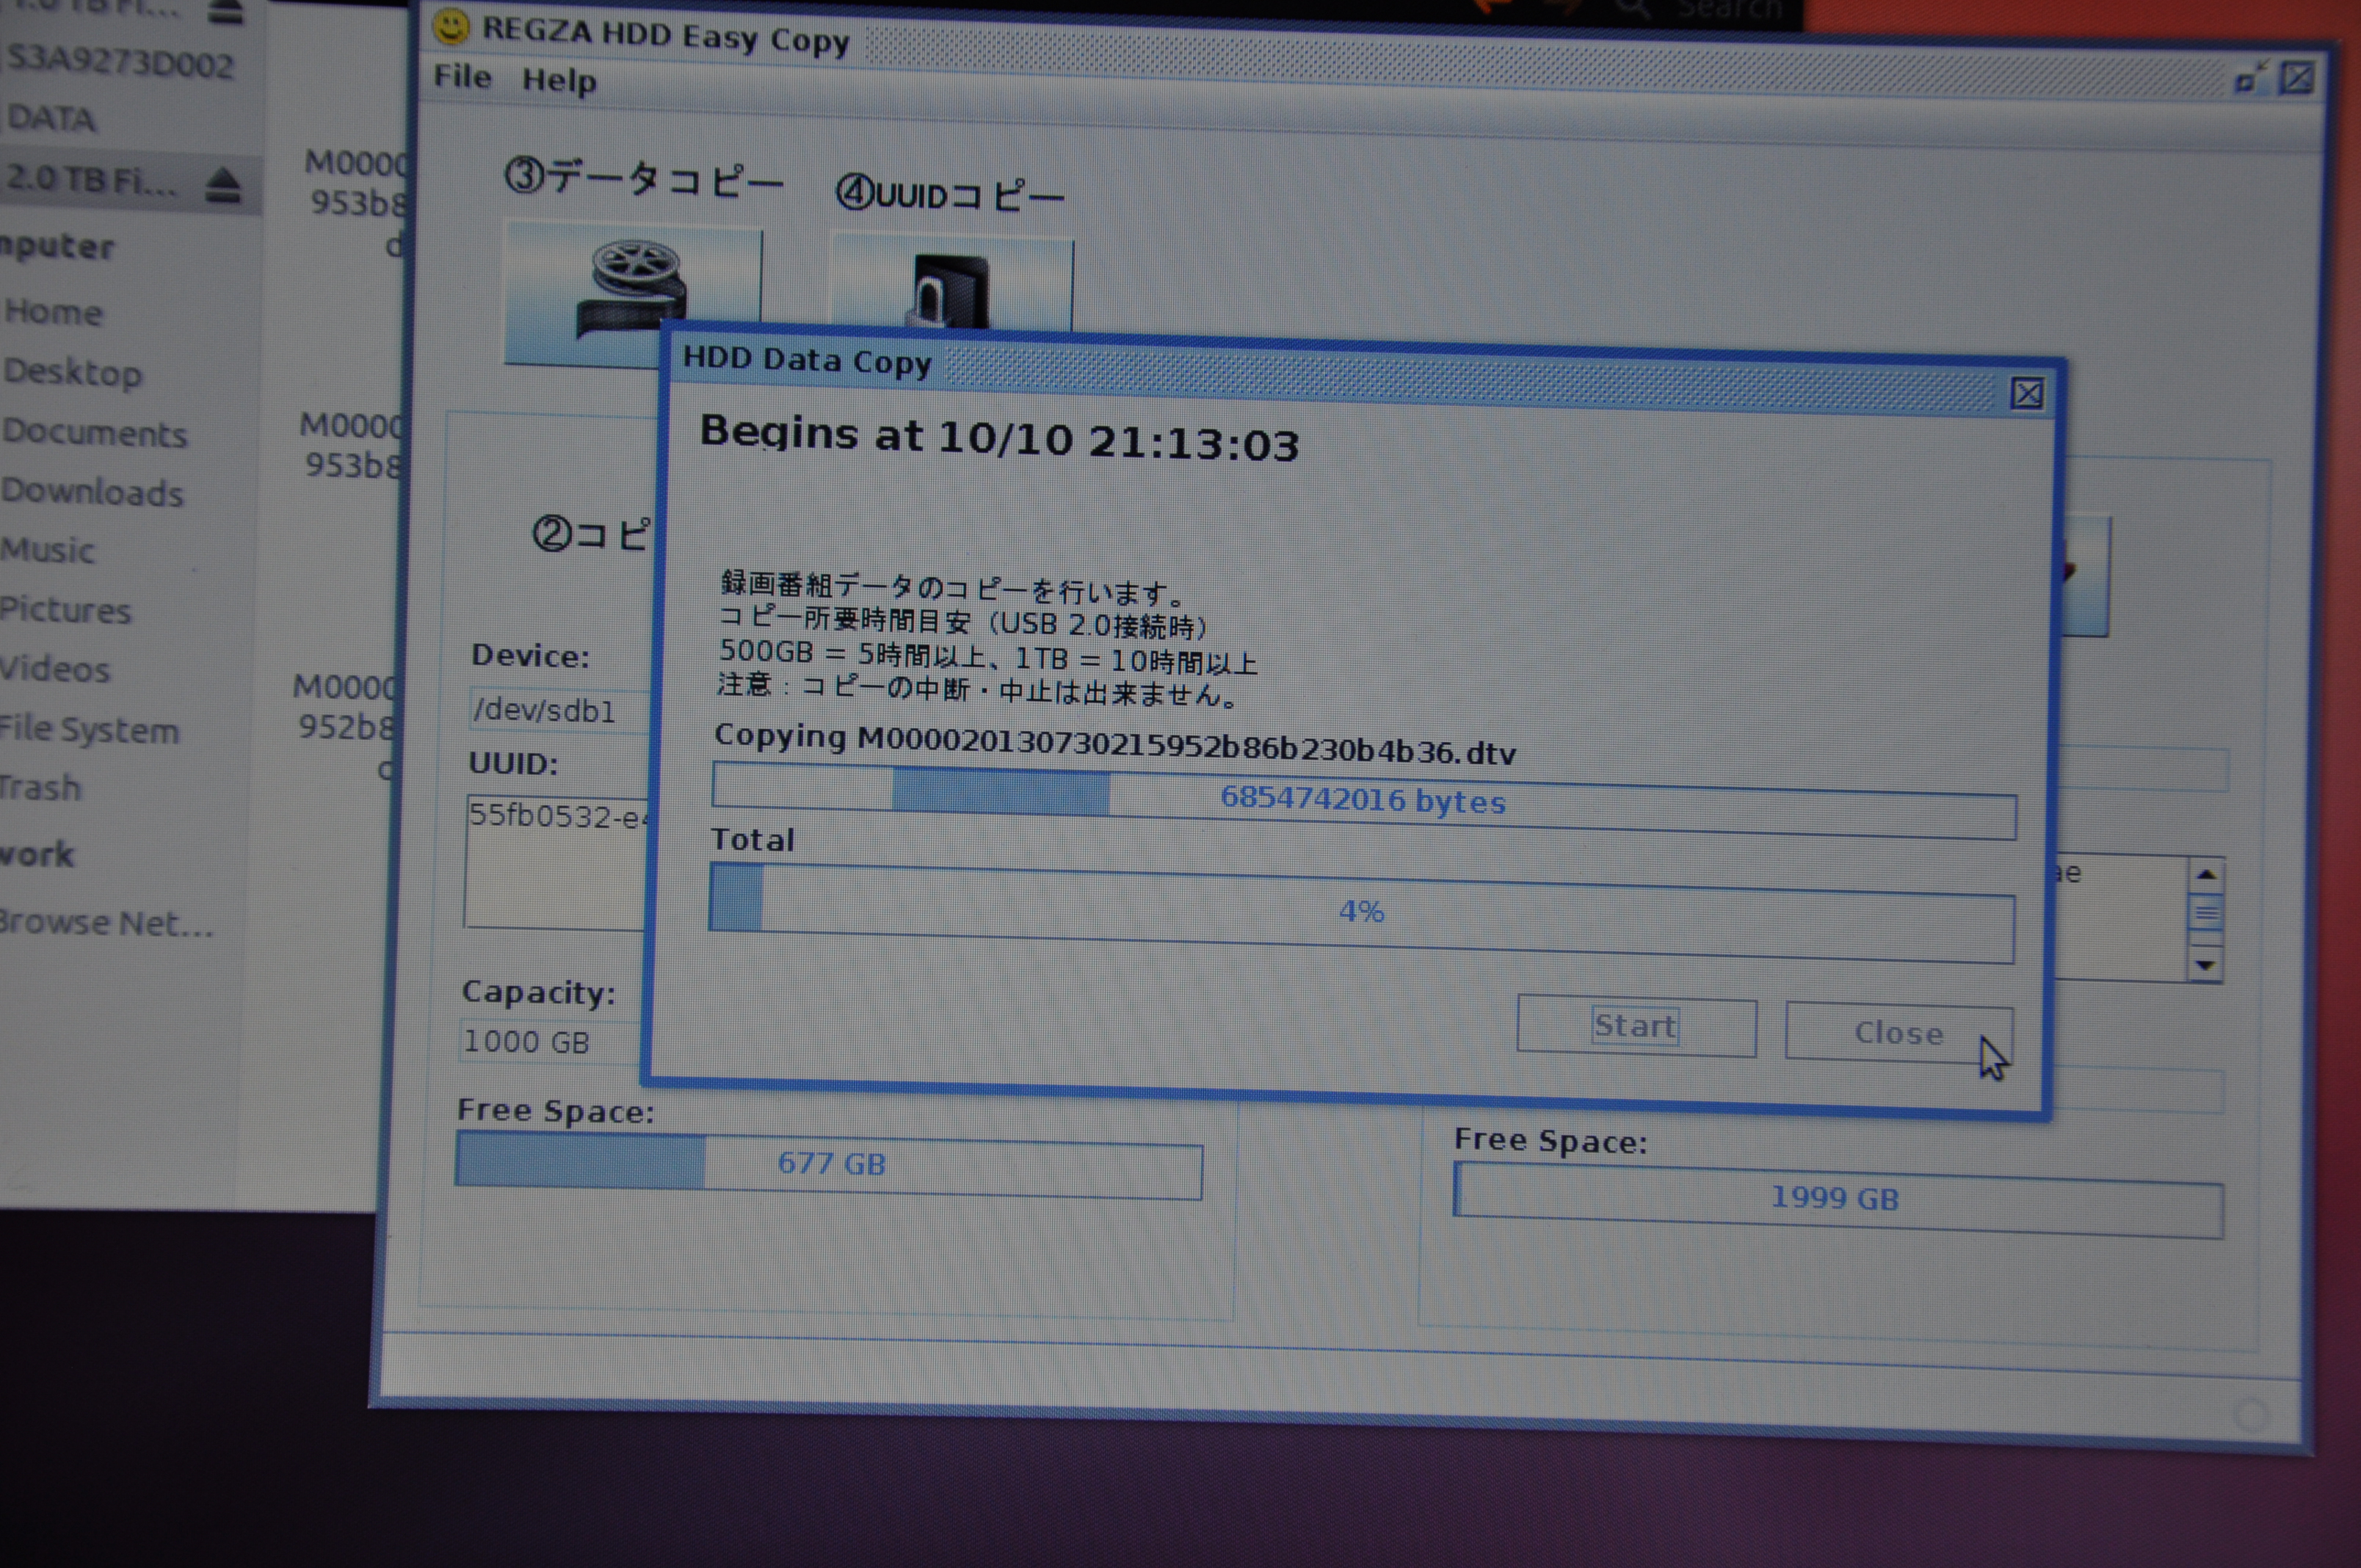The height and width of the screenshot is (1568, 2361).
Task: Click the 'Begins at 10/10 21:13:03' text
Action: pos(999,438)
